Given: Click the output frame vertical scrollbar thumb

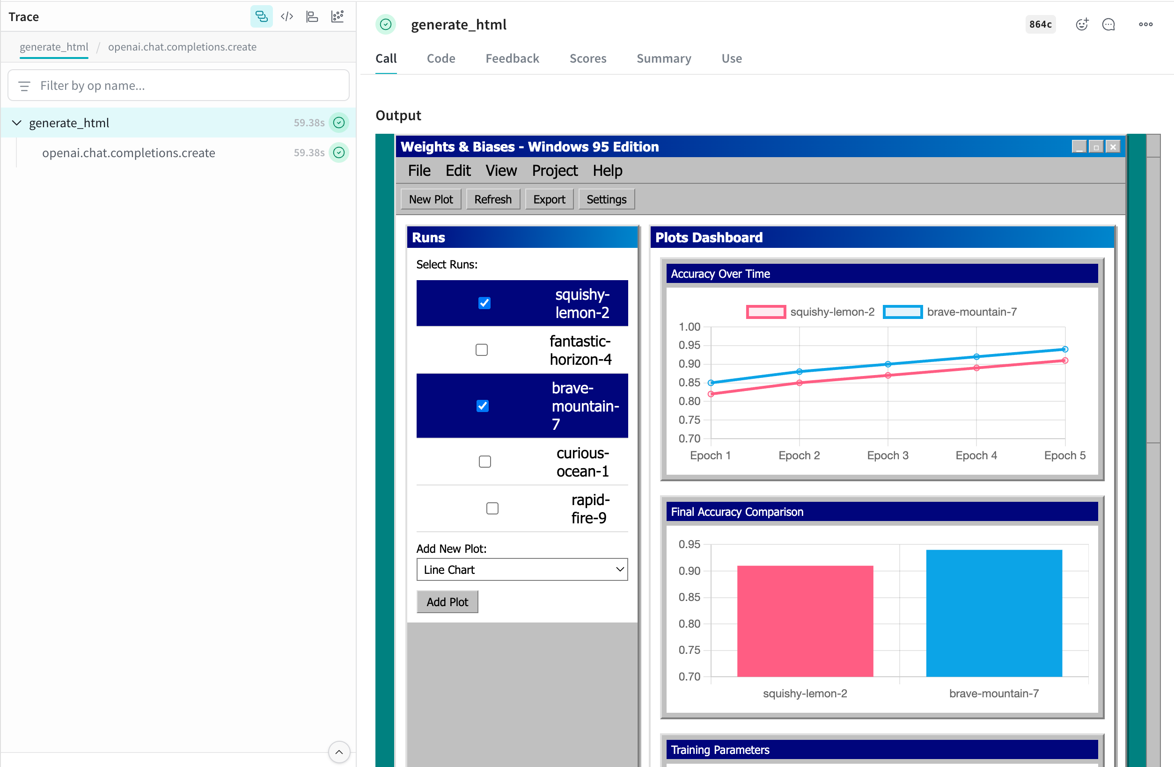Looking at the screenshot, I should [1153, 300].
